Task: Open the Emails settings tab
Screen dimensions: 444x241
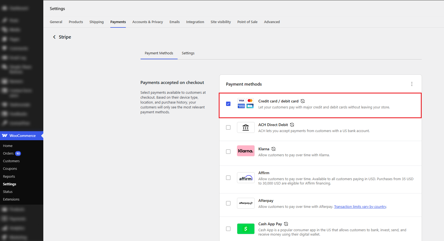Action: (175, 22)
